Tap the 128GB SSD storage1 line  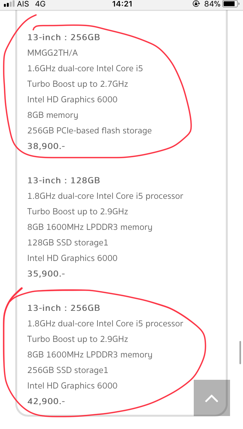tap(68, 243)
